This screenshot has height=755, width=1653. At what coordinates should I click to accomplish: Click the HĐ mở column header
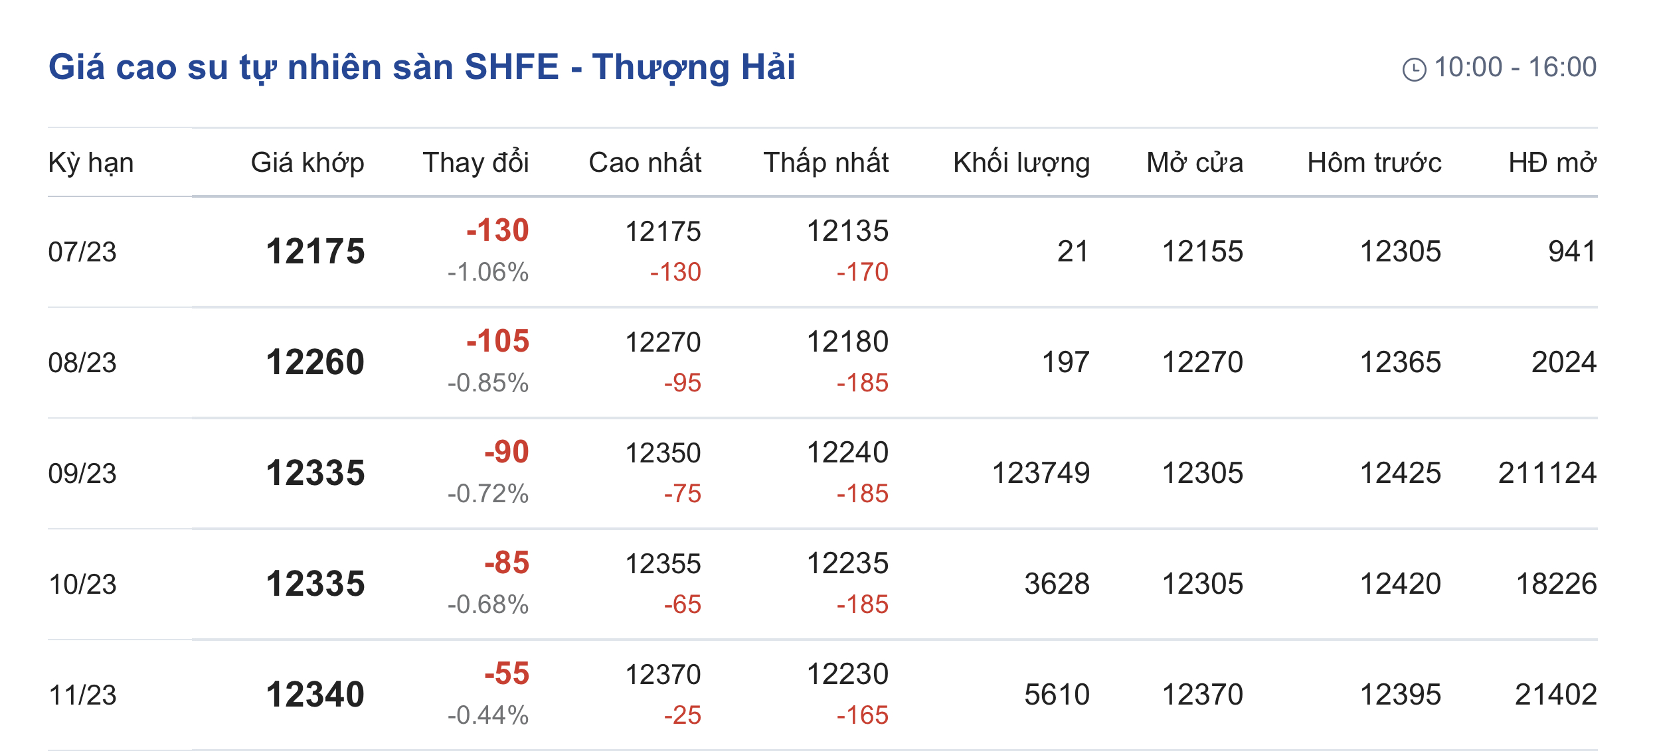click(1552, 163)
